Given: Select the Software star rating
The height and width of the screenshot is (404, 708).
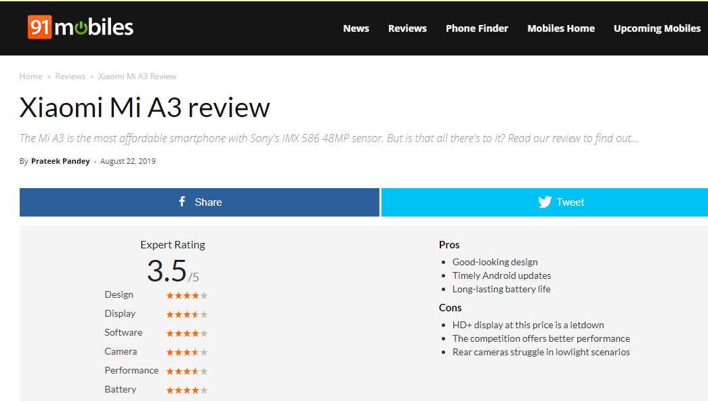Looking at the screenshot, I should (187, 333).
